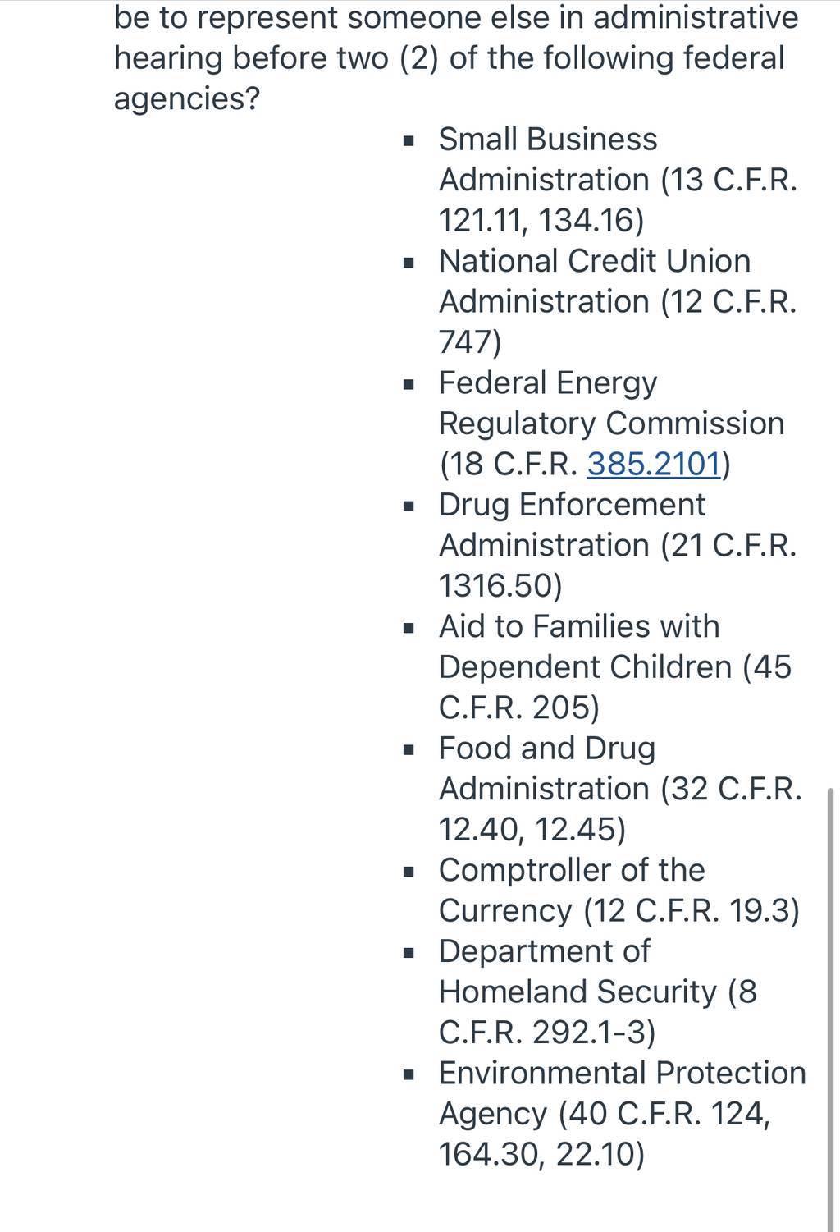Viewport: 840px width, 1232px height.
Task: Click the Comptroller of the Currency entry
Action: pyautogui.click(x=619, y=890)
